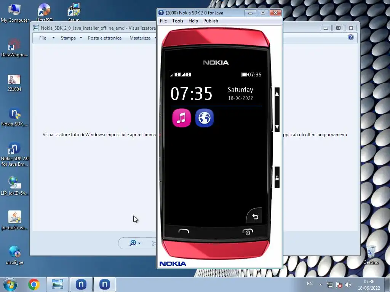
Task: Select Nokia SDK 2.0 for Java Emulator shortcut
Action: pyautogui.click(x=14, y=154)
